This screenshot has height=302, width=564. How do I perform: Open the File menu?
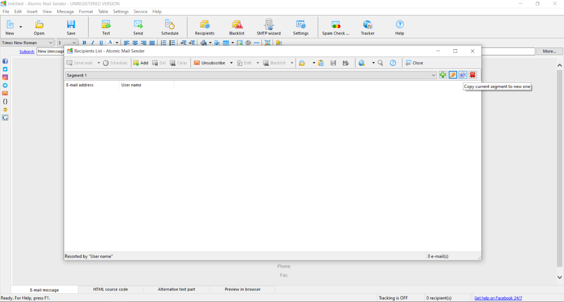point(6,12)
